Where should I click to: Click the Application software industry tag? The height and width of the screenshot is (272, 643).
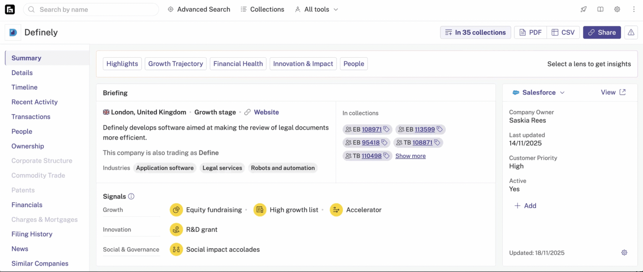[x=165, y=168]
